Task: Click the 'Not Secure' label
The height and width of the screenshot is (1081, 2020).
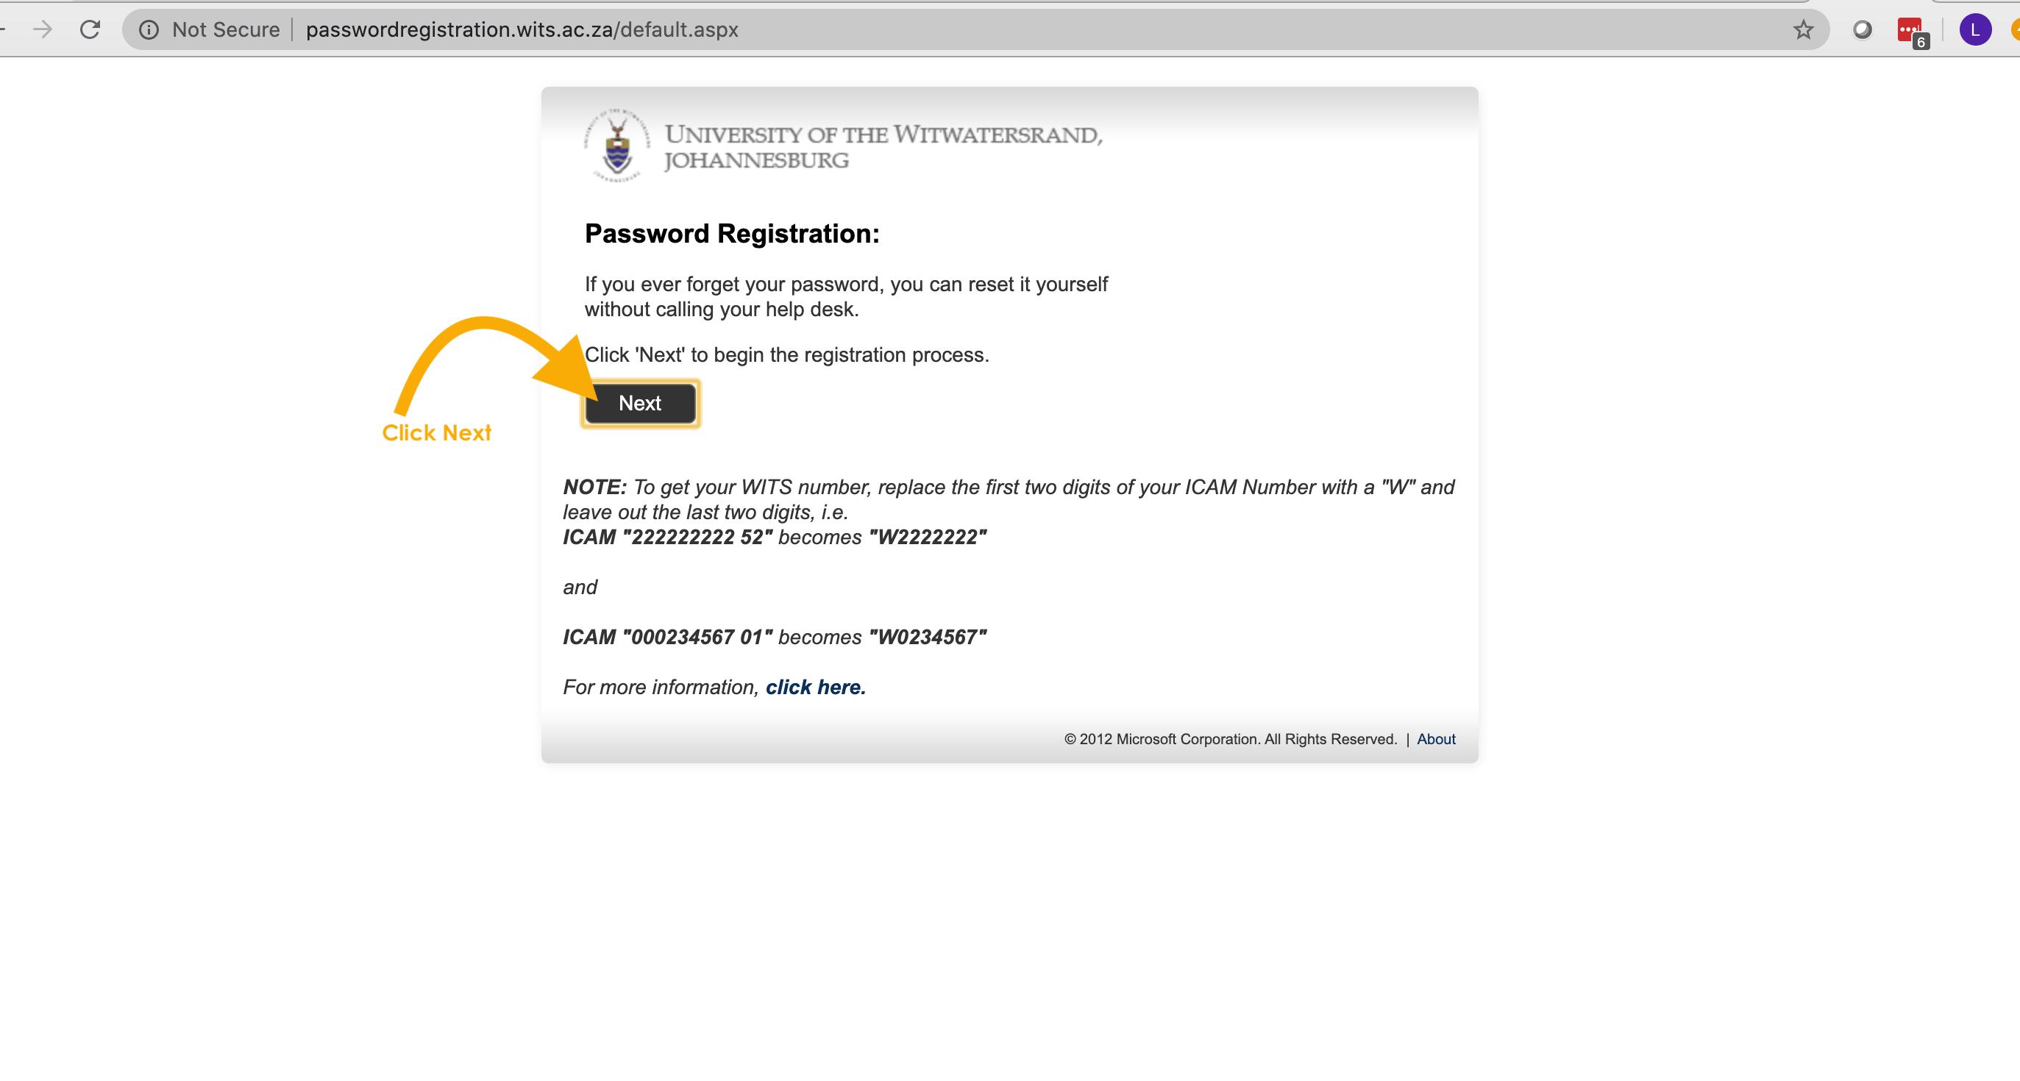Action: [x=226, y=30]
